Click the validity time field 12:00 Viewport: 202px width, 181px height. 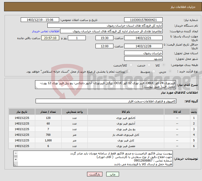tap(104, 46)
